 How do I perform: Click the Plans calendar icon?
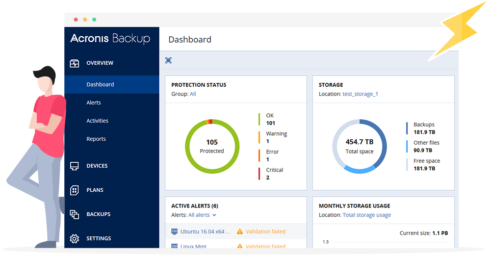[x=75, y=190]
